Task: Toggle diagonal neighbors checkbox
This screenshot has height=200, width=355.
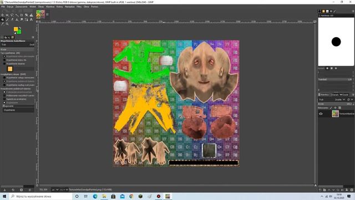Action: 4,99
